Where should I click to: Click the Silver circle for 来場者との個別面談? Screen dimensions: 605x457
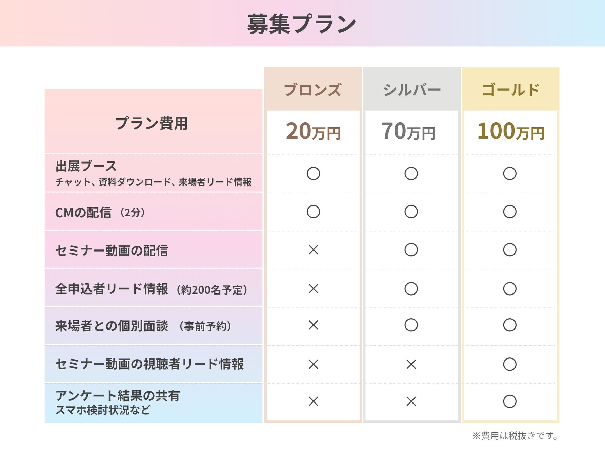(411, 325)
